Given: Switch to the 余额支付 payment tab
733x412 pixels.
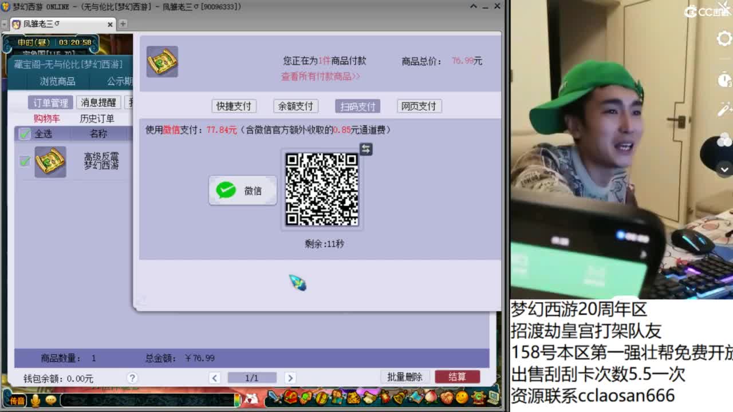Looking at the screenshot, I should tap(295, 106).
